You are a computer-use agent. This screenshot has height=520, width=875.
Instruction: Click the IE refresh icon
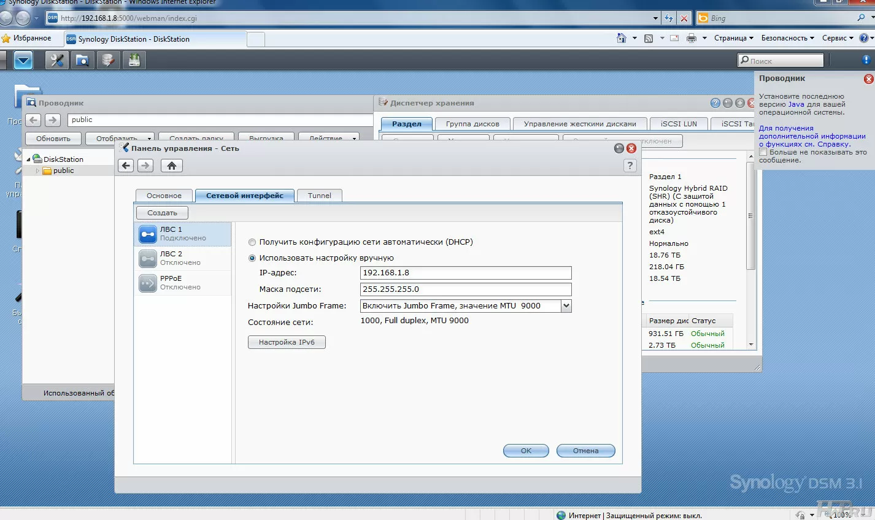click(669, 18)
